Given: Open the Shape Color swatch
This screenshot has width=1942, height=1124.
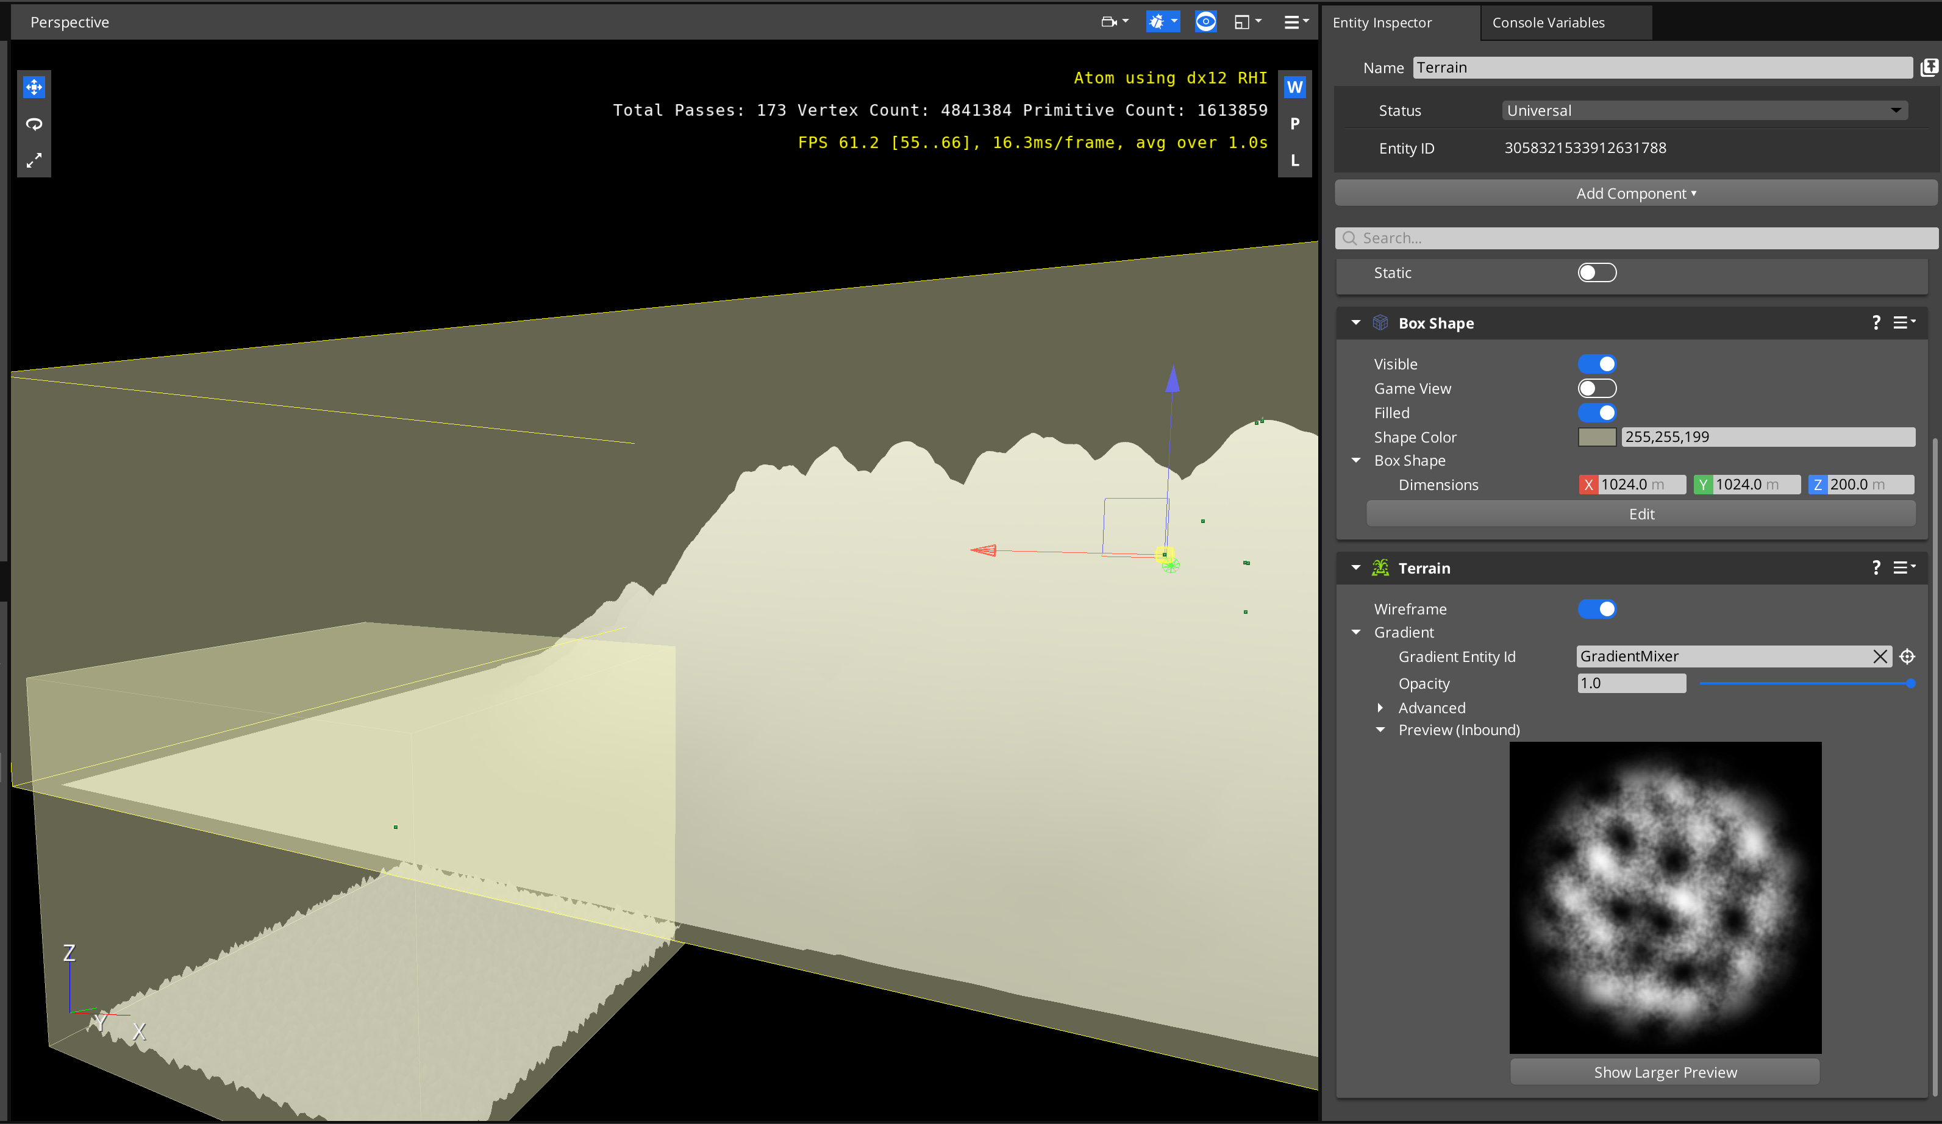Looking at the screenshot, I should coord(1597,437).
